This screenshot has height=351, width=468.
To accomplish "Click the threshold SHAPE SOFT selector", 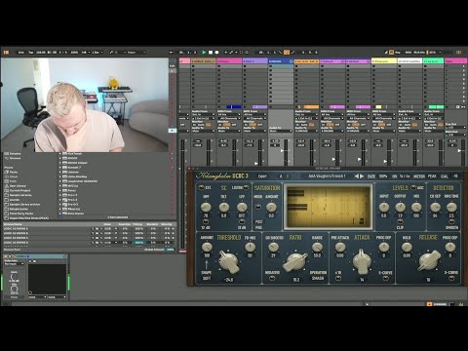I will (x=207, y=275).
